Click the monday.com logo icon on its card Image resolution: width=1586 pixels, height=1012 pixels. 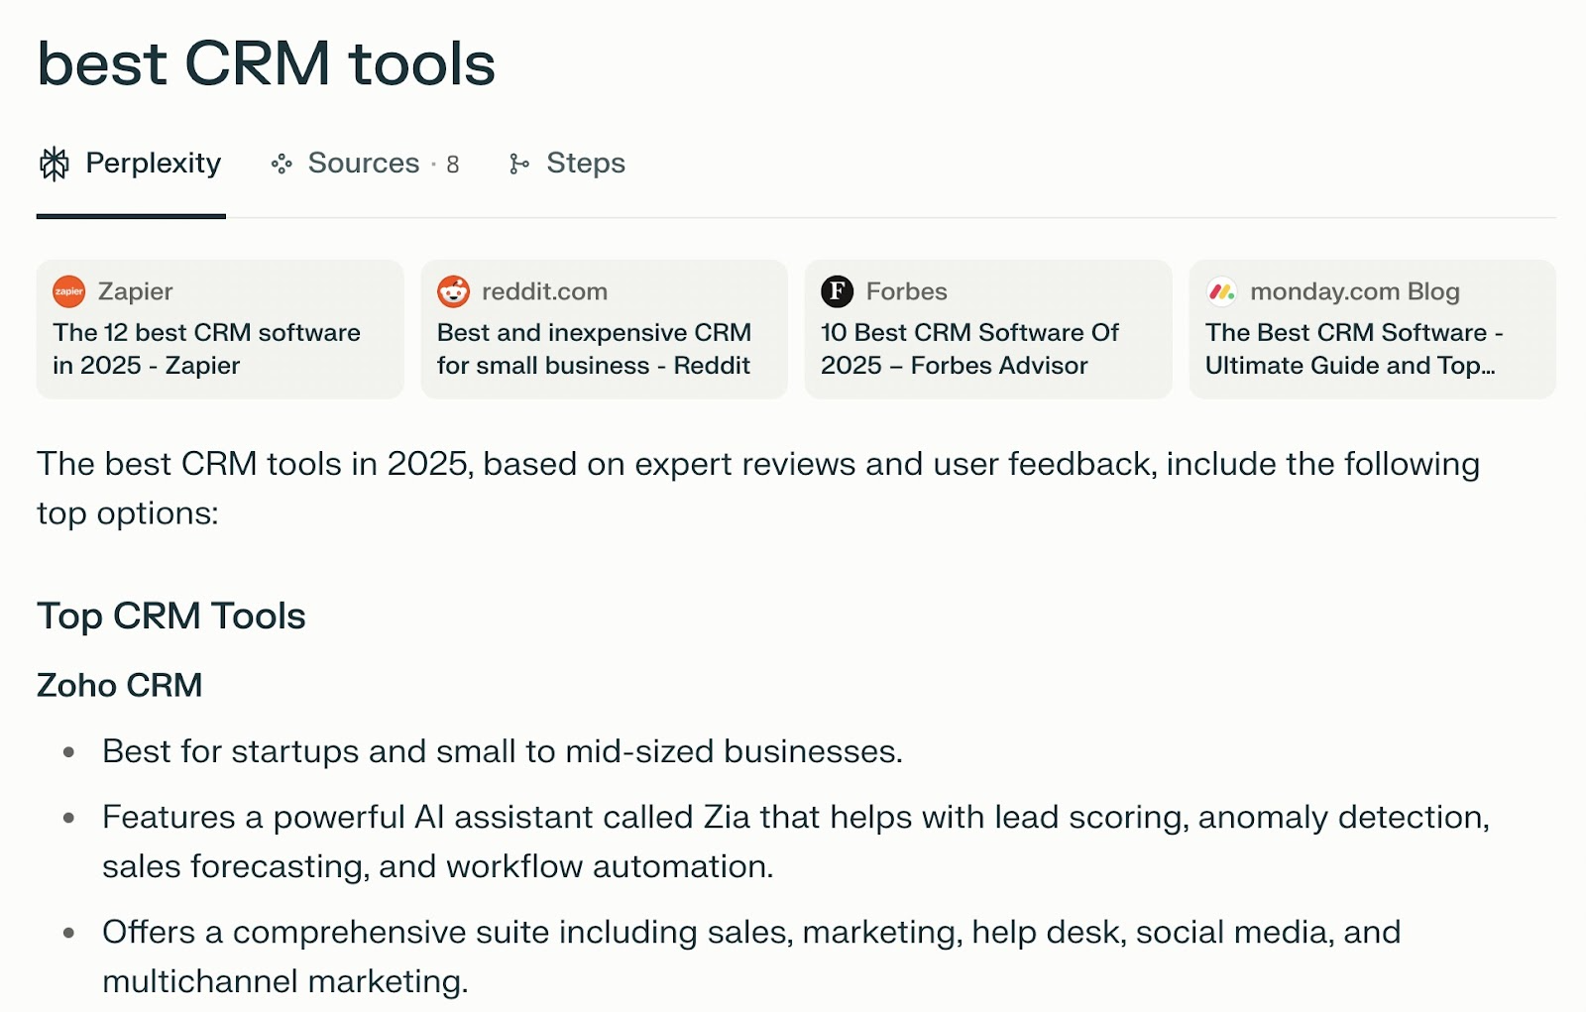(x=1222, y=291)
